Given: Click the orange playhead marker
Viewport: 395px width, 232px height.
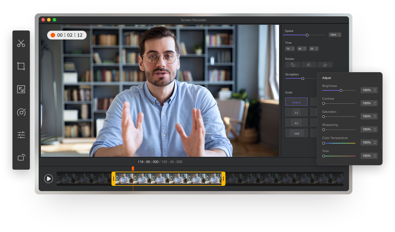Looking at the screenshot, I should click(x=133, y=168).
